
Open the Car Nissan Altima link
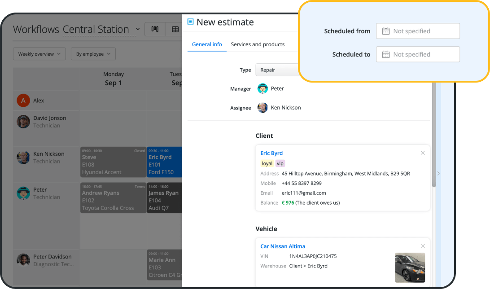pyautogui.click(x=283, y=246)
